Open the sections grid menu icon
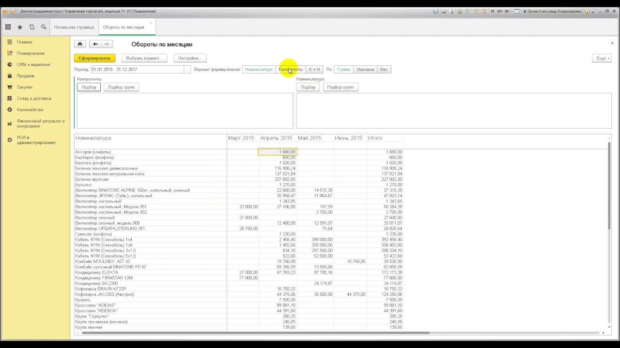Image resolution: width=620 pixels, height=348 pixels. pos(8,27)
